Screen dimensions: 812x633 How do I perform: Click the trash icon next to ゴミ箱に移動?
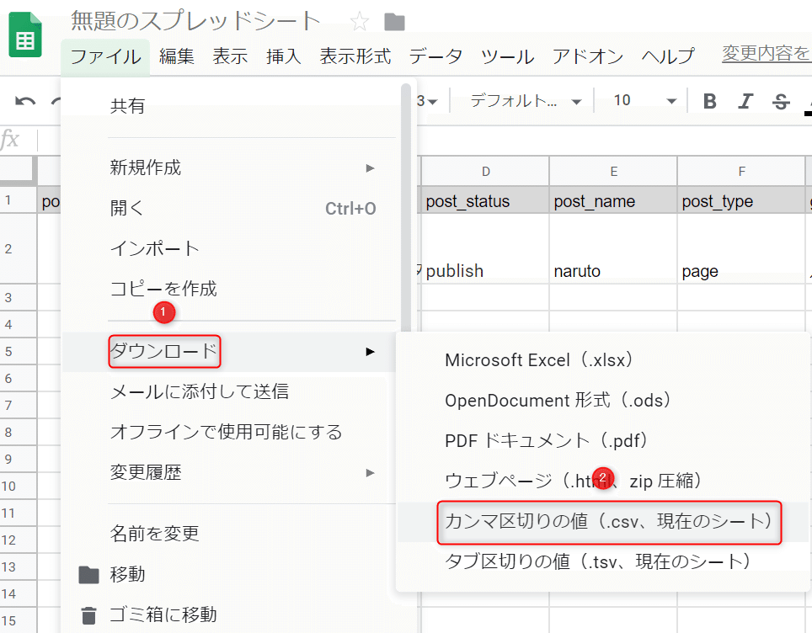coord(88,615)
